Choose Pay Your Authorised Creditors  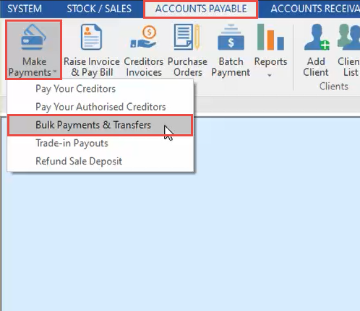tap(100, 107)
